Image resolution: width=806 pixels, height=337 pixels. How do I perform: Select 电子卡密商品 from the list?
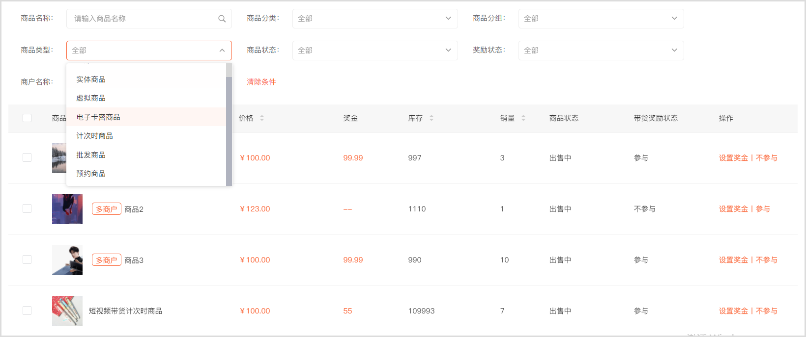[x=98, y=117]
